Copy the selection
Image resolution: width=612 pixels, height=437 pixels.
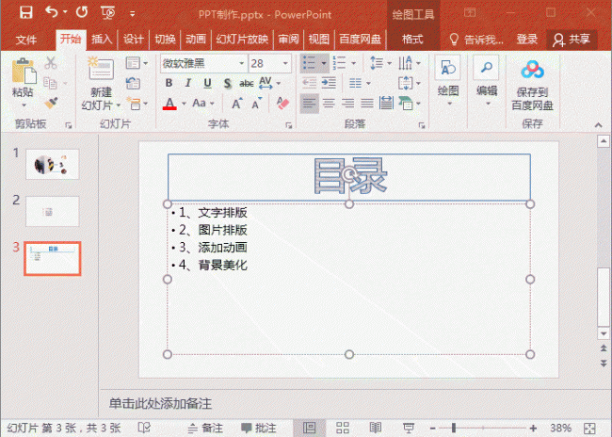coord(50,83)
